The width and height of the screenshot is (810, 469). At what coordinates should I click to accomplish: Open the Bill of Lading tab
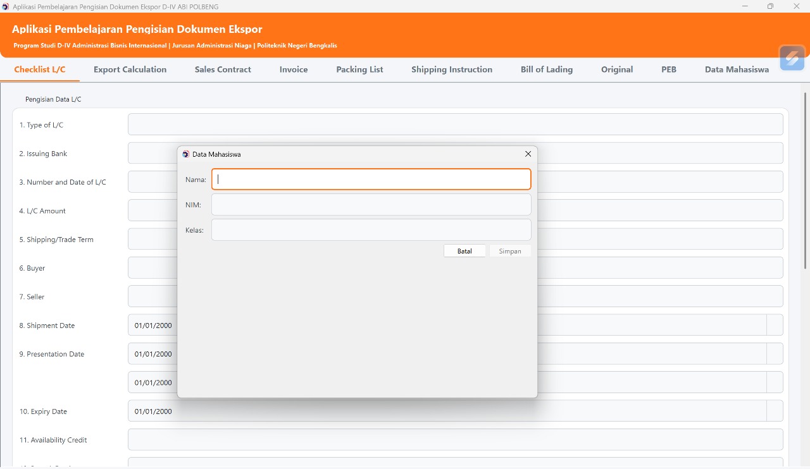[546, 70]
